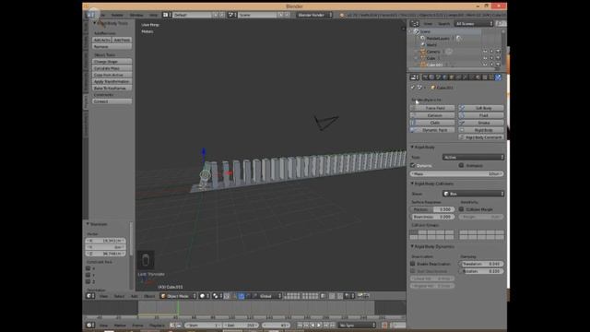590x332 pixels.
Task: Toggle Camera viewport visibility eye in outliner
Action: (x=485, y=52)
